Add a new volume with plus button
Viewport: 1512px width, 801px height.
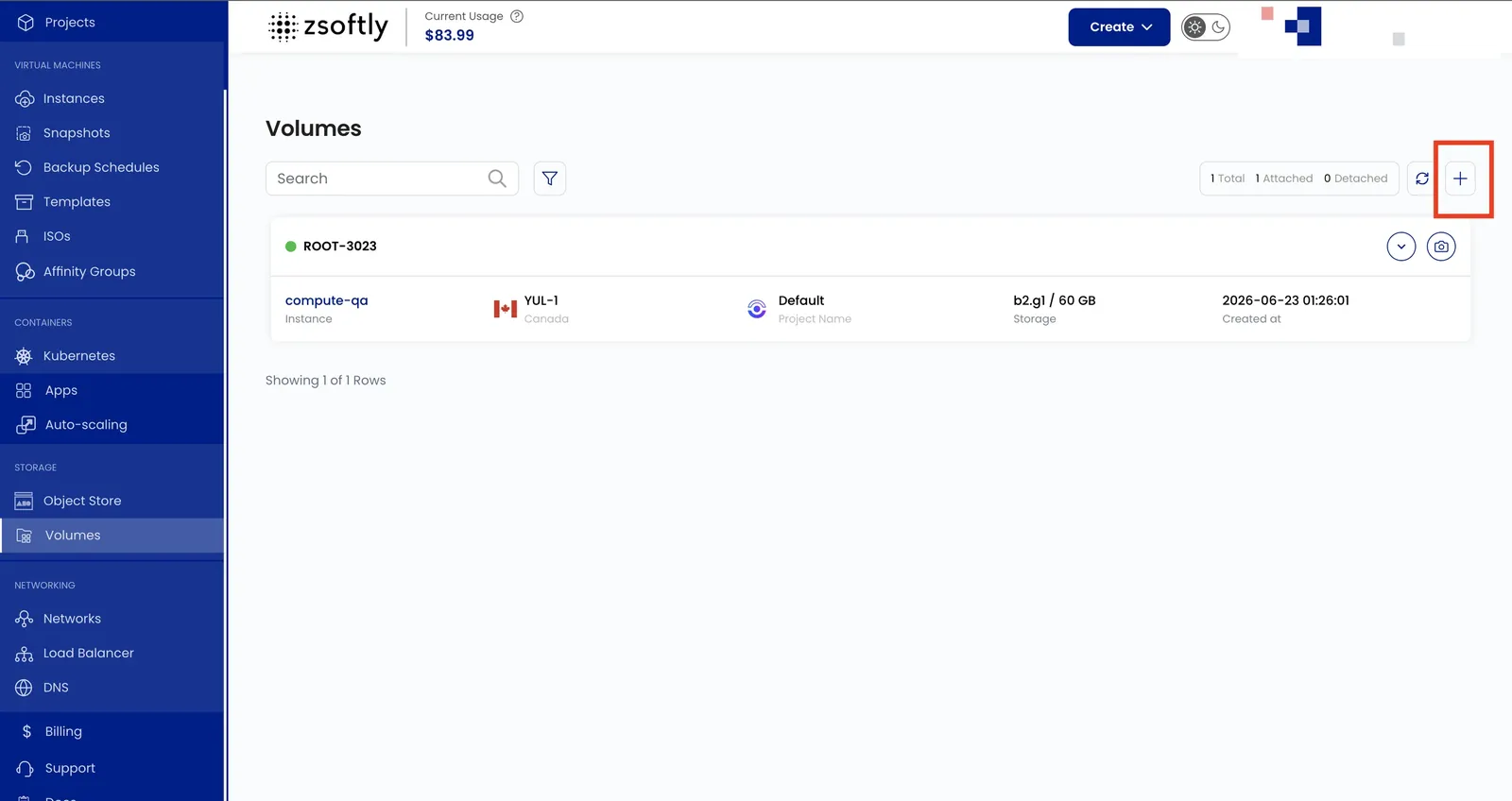(x=1460, y=179)
